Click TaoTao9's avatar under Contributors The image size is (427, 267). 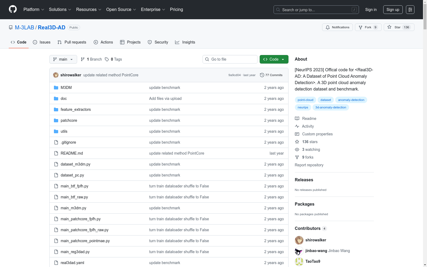tap(299, 261)
